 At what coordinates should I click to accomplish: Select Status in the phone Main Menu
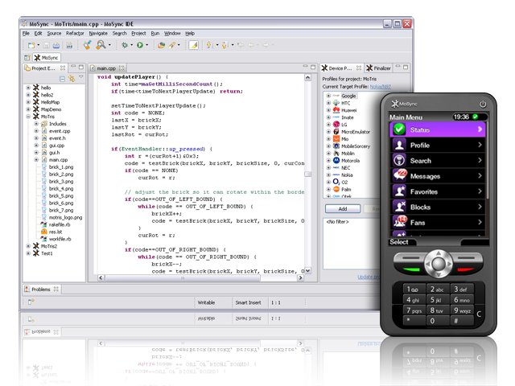pyautogui.click(x=438, y=129)
